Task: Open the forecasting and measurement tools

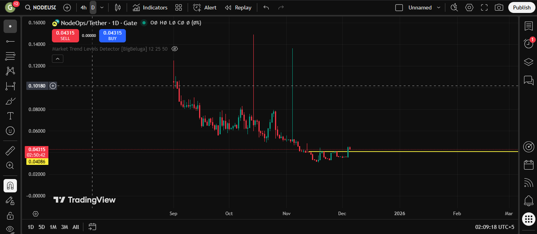Action: (10, 86)
